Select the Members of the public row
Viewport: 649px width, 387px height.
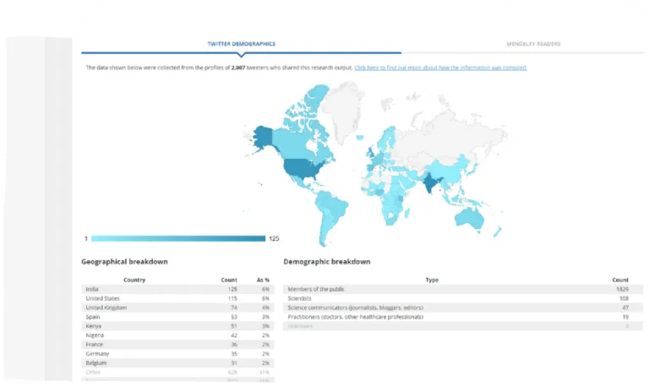click(463, 289)
